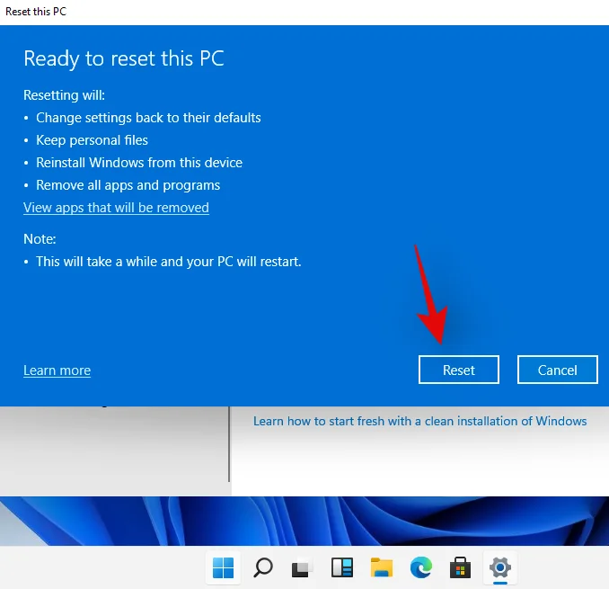Switch to Settings app in taskbar
Image resolution: width=609 pixels, height=589 pixels.
(499, 567)
